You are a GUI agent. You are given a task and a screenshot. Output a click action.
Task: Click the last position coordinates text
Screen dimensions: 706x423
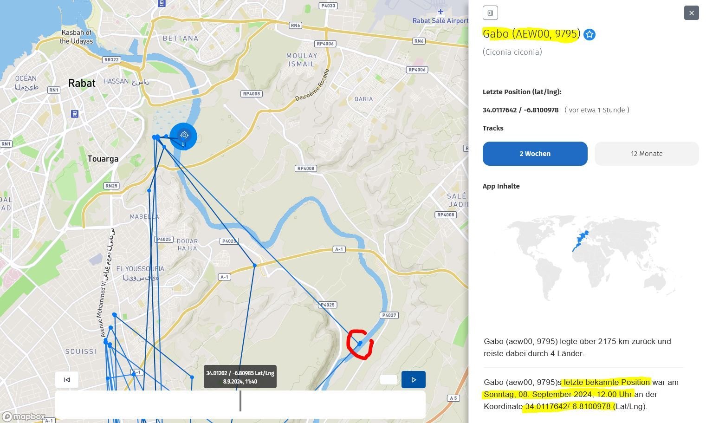click(x=520, y=110)
